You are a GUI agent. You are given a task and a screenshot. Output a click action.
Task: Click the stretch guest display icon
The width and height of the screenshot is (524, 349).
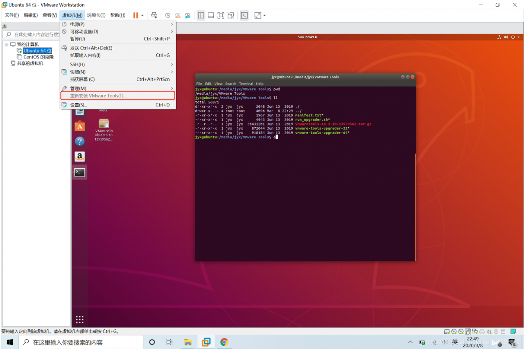(x=257, y=16)
